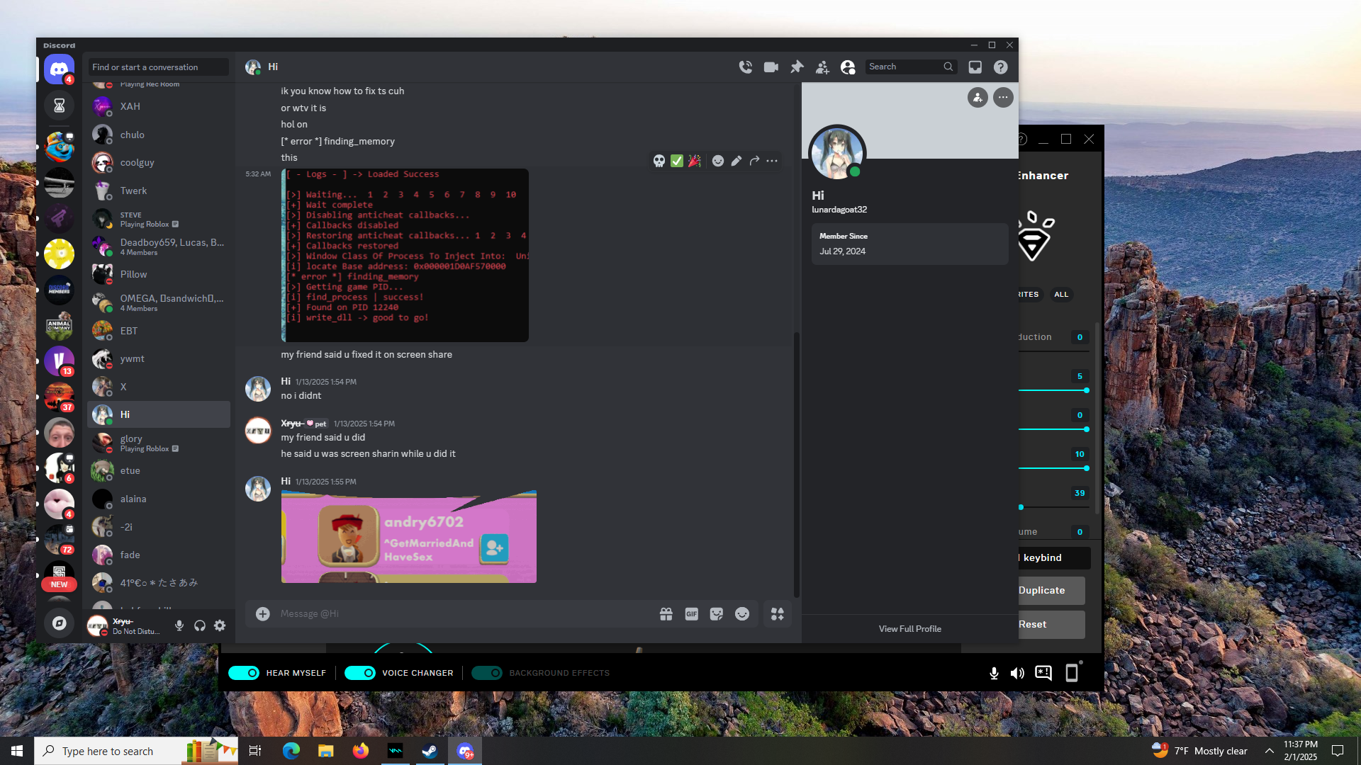Open more options on profile panel
Viewport: 1361px width, 765px height.
click(x=1003, y=98)
